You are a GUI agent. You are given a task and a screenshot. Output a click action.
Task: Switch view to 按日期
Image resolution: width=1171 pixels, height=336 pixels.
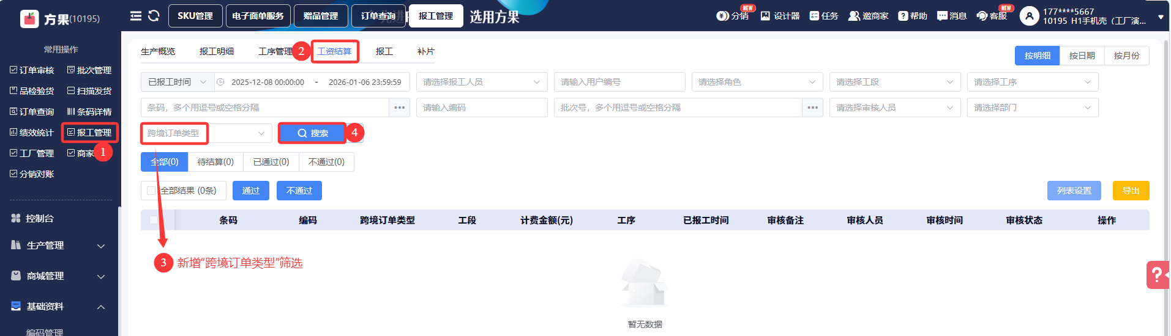(x=1082, y=56)
